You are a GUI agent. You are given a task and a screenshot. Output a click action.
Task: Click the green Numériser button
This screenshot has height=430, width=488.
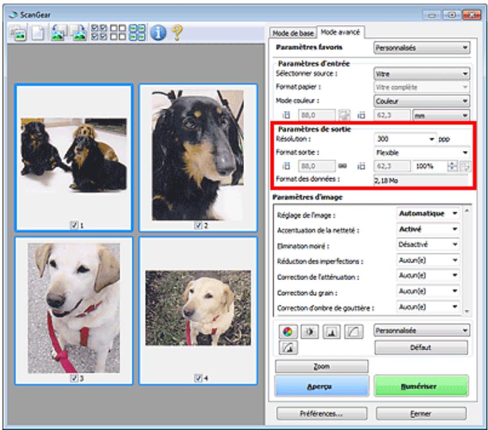tap(422, 385)
